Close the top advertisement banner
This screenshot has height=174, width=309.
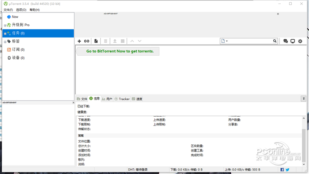click(278, 14)
